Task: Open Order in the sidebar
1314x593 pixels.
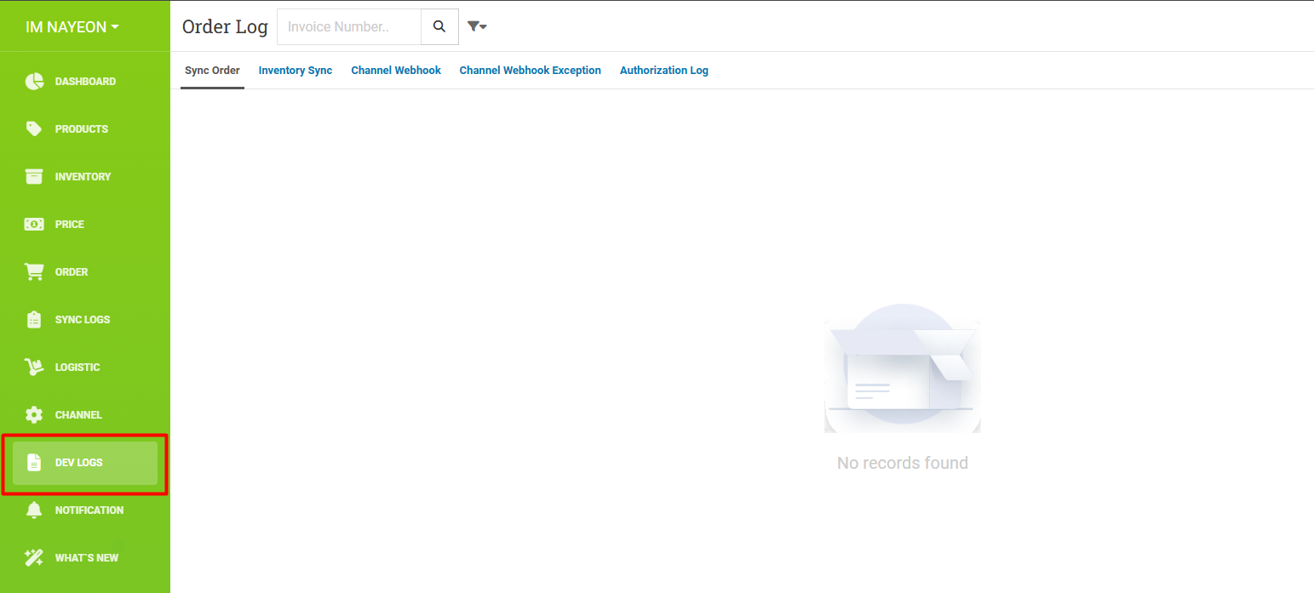Action: click(85, 272)
